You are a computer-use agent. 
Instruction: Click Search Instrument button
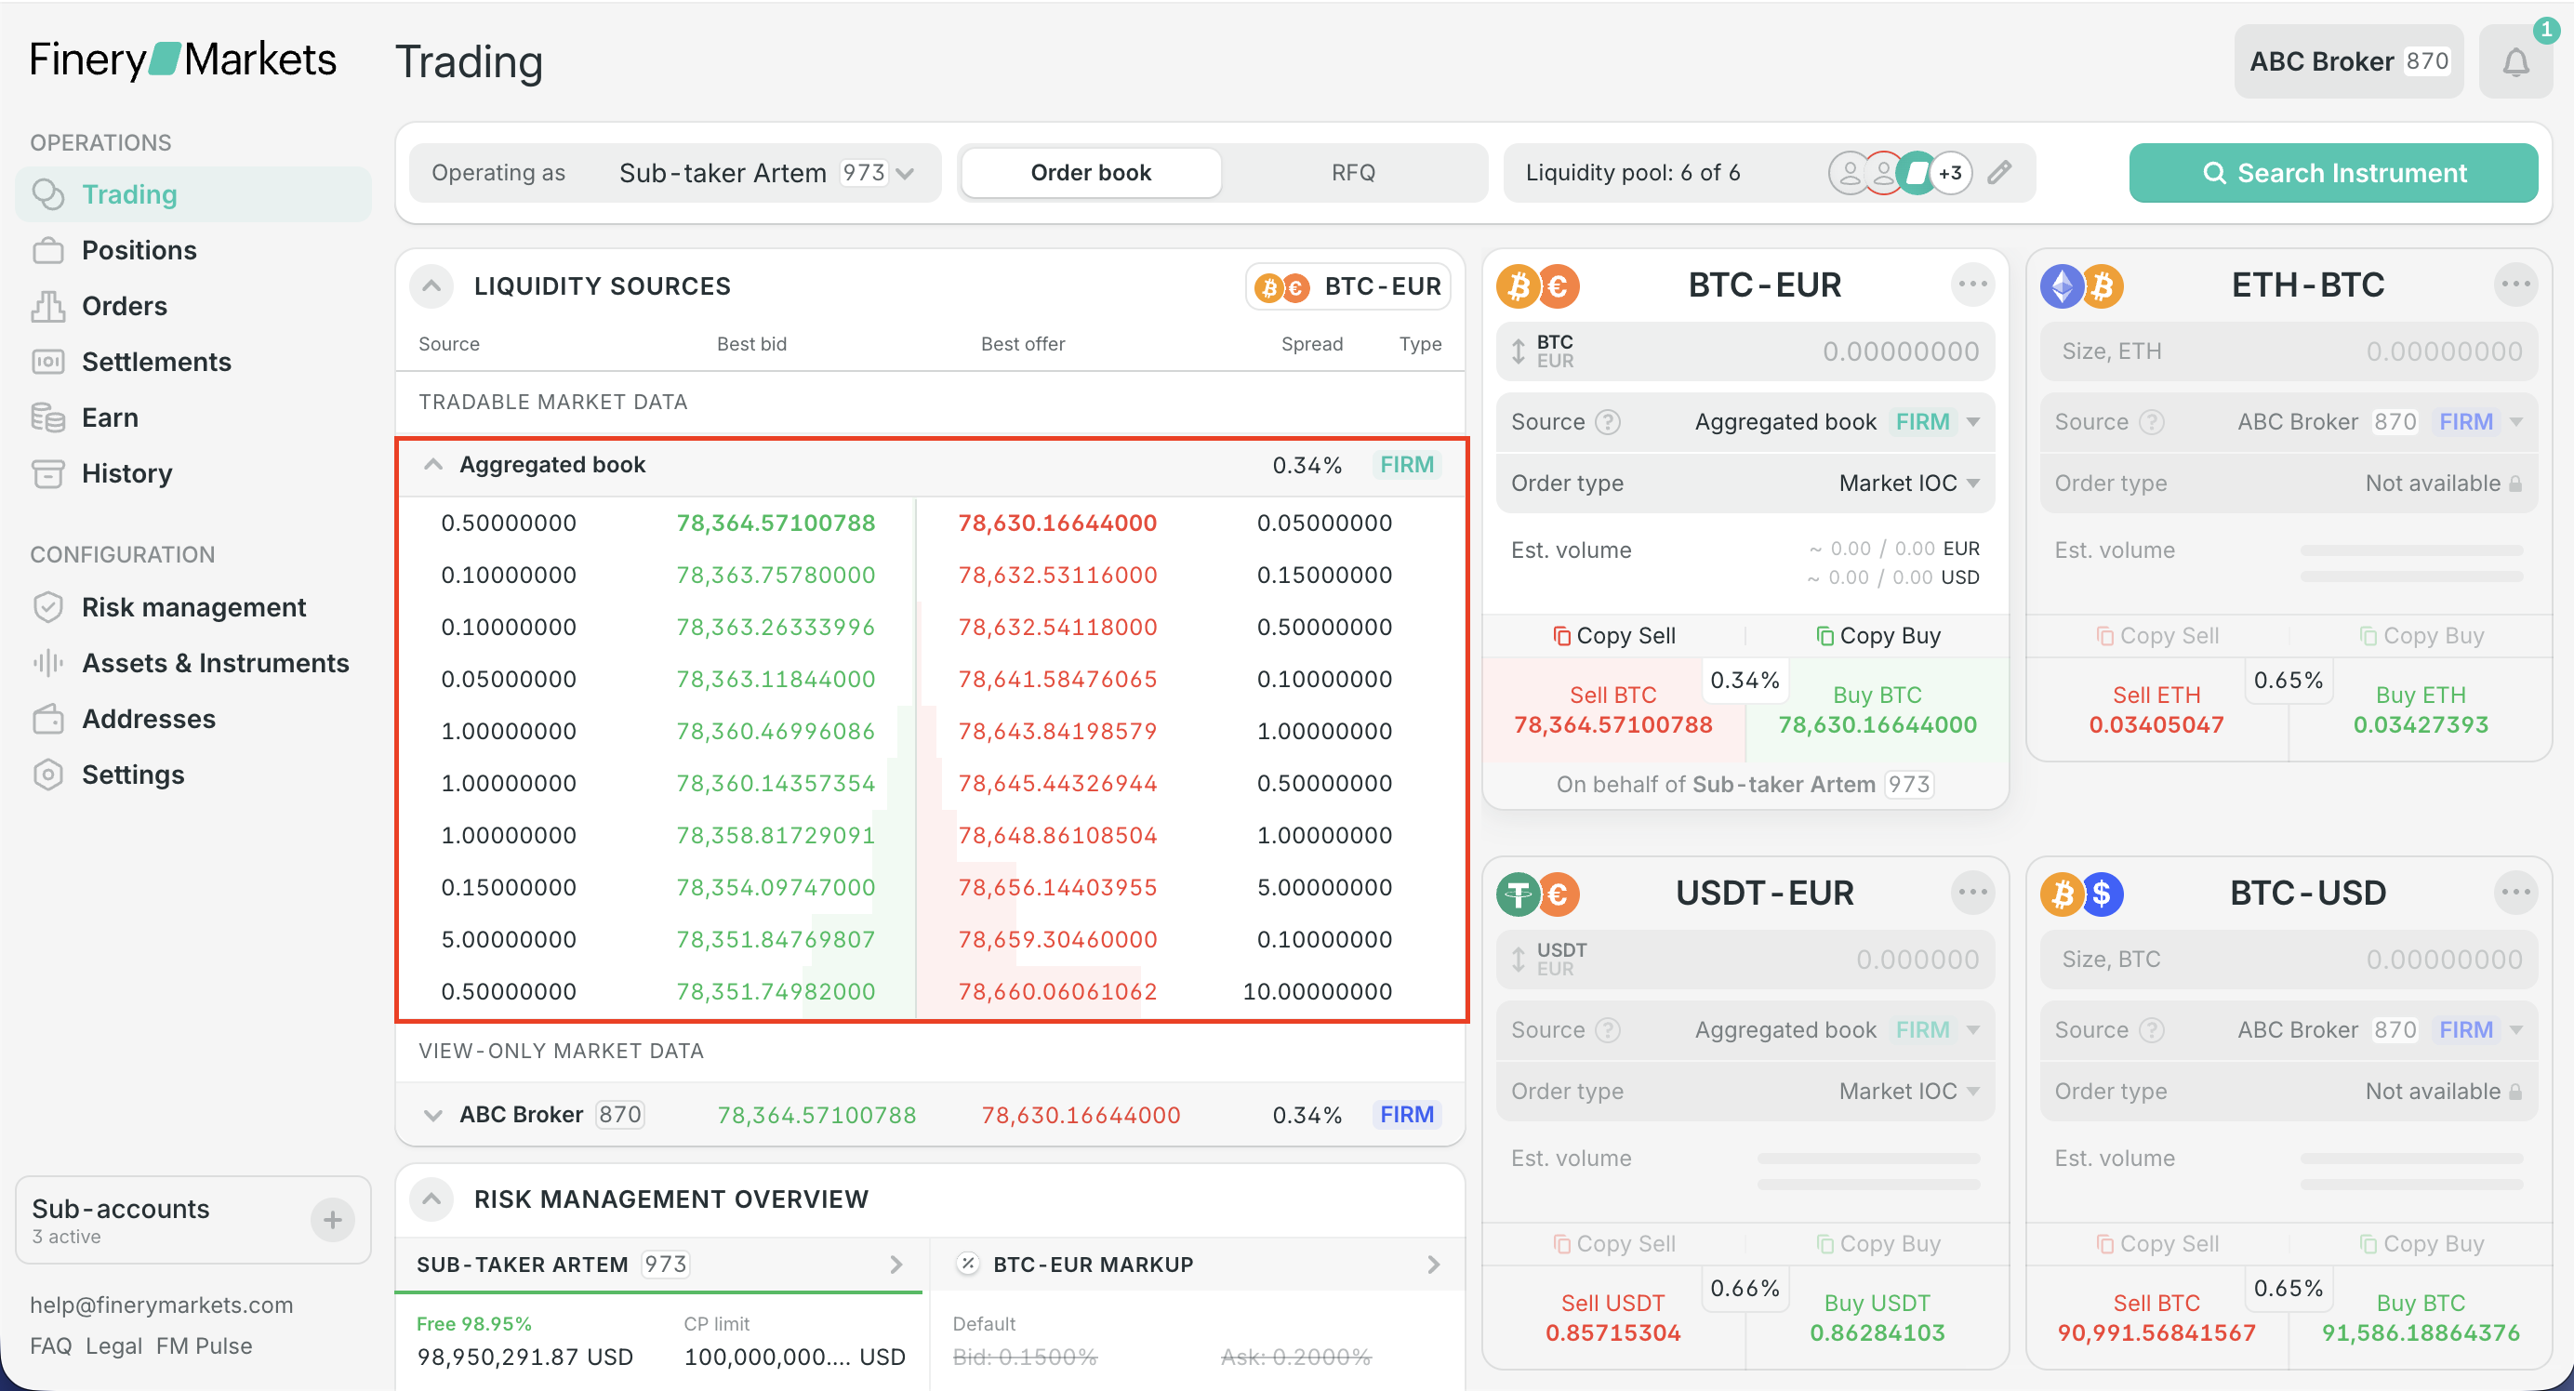point(2332,173)
